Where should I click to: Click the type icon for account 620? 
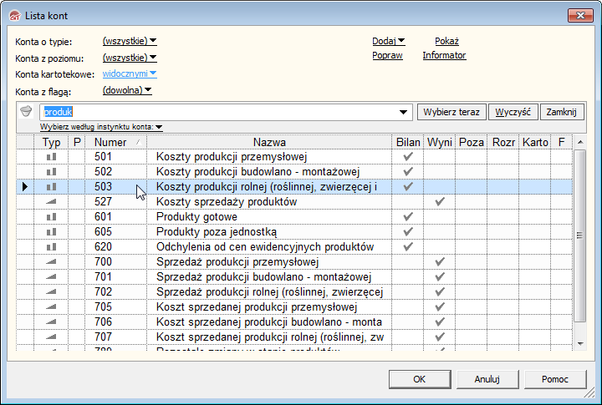click(51, 247)
